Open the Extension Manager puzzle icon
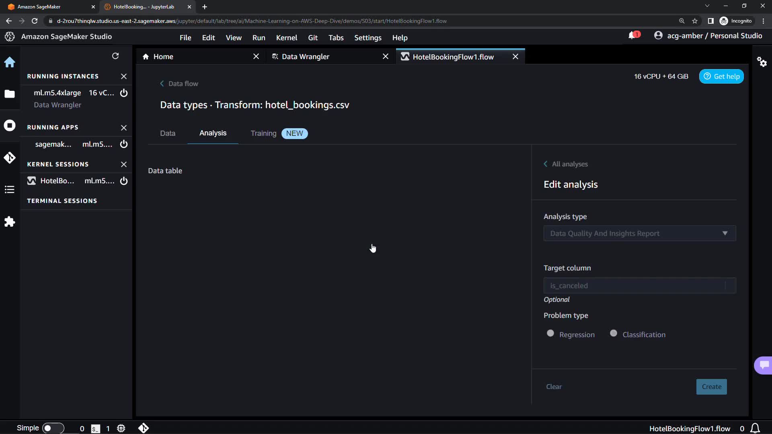Screen dimensions: 772x434 [10, 222]
